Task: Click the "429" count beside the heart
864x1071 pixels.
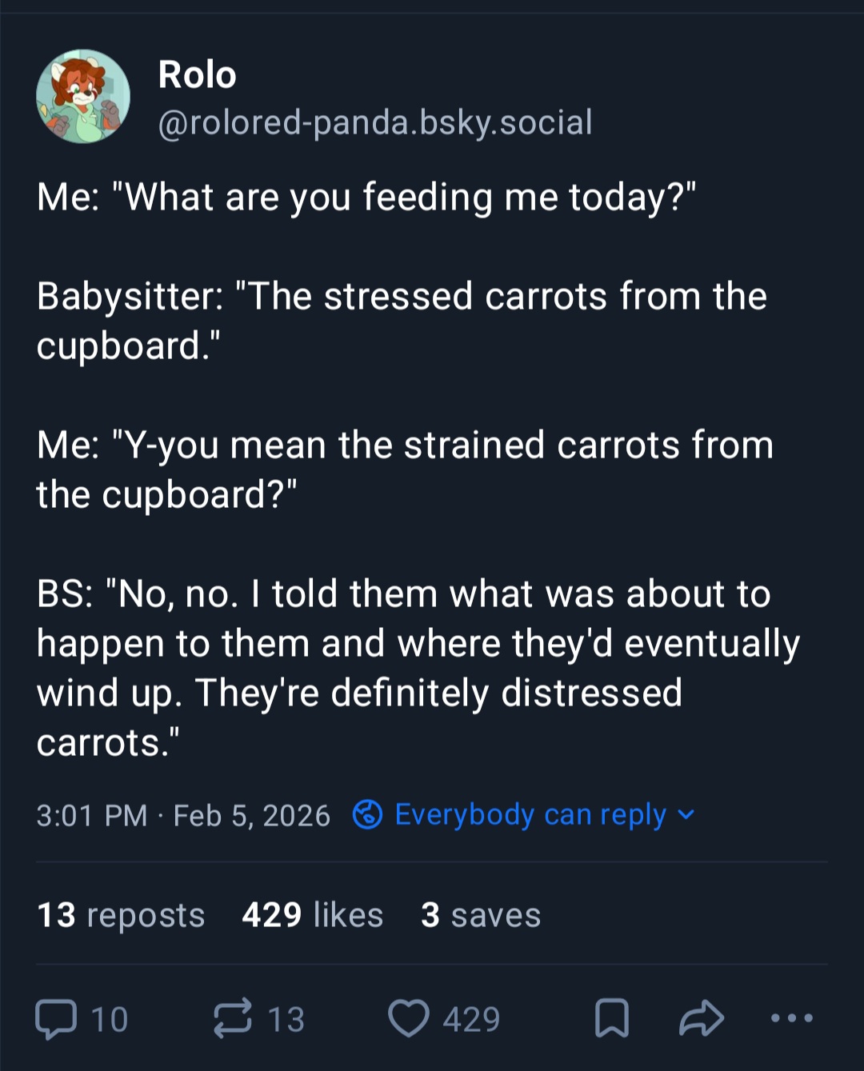Action: (471, 1020)
